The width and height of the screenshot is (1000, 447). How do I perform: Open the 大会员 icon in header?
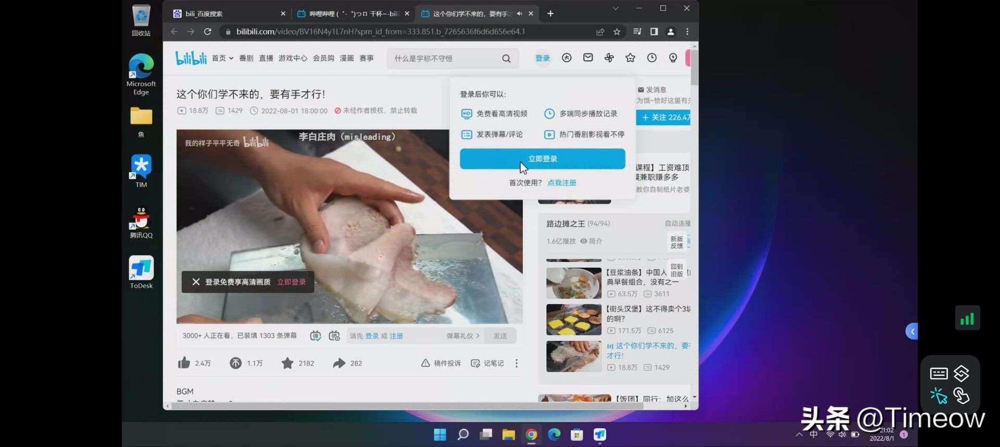pyautogui.click(x=567, y=58)
